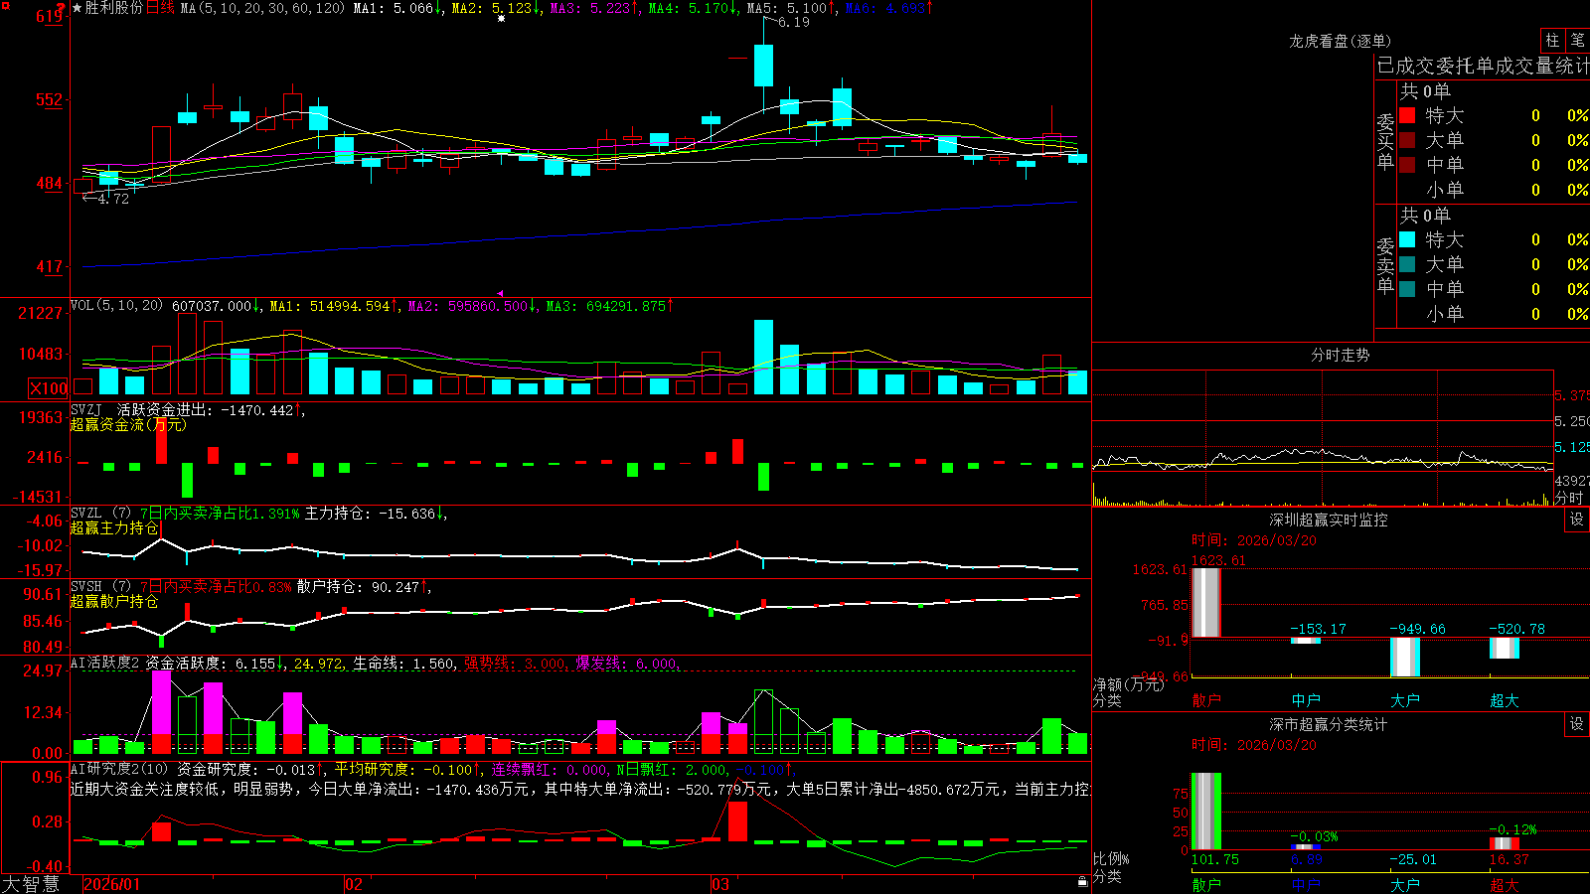Click the 超赢资金流(万元) label
This screenshot has width=1590, height=894.
tap(128, 424)
